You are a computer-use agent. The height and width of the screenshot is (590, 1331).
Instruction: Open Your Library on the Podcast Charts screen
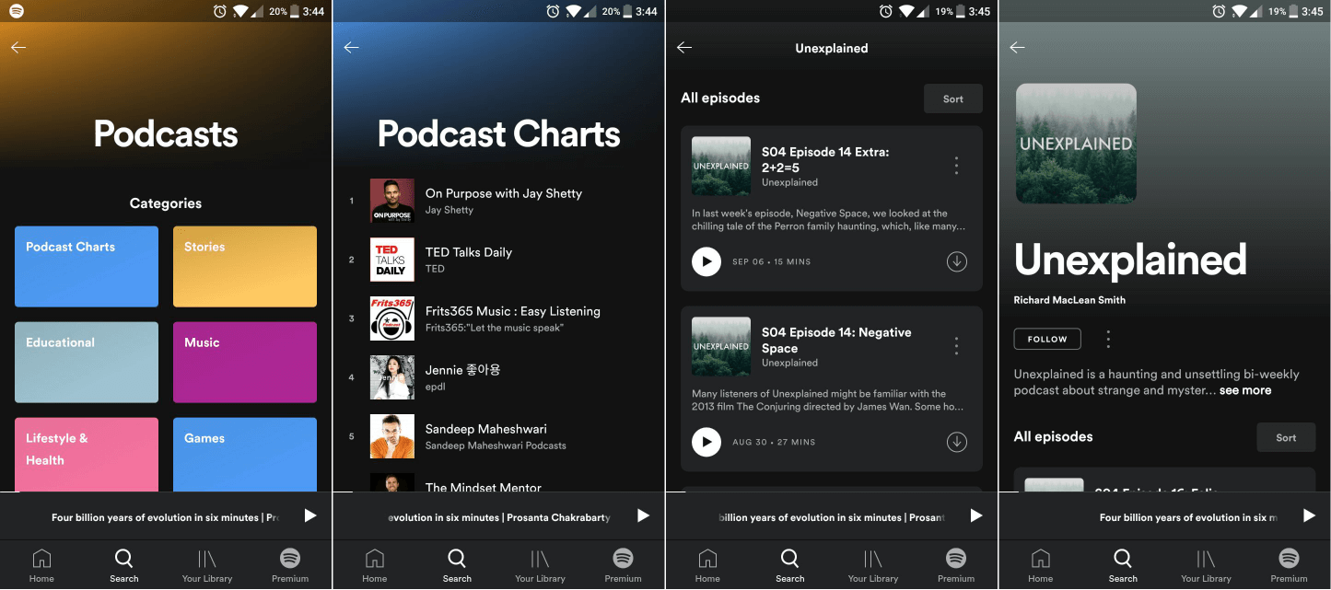tap(540, 565)
